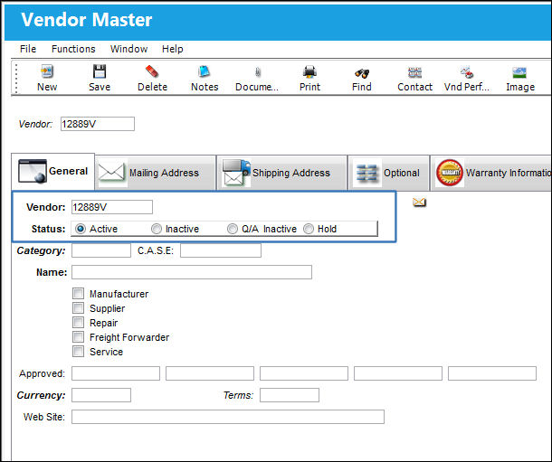
Task: Click the fifth Approved field
Action: 492,373
